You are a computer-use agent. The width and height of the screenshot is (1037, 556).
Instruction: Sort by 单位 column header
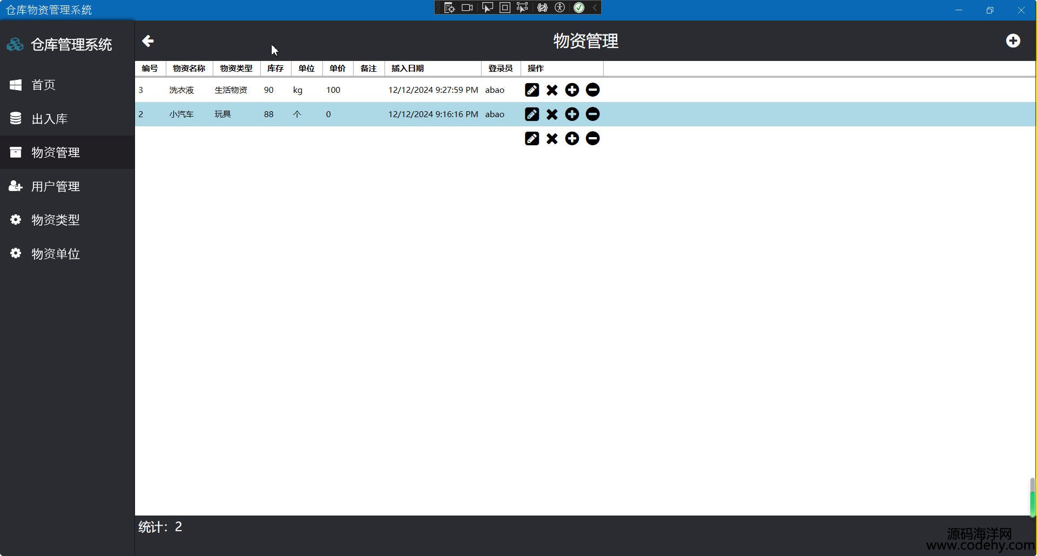(x=307, y=69)
